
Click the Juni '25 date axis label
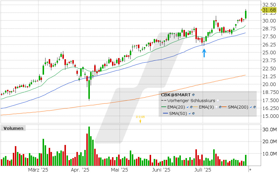161,170
